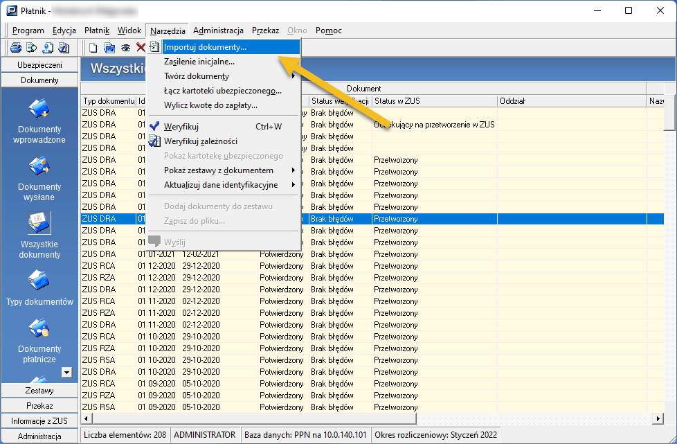Click the Status w ZUS column header
The height and width of the screenshot is (444, 677).
point(397,101)
